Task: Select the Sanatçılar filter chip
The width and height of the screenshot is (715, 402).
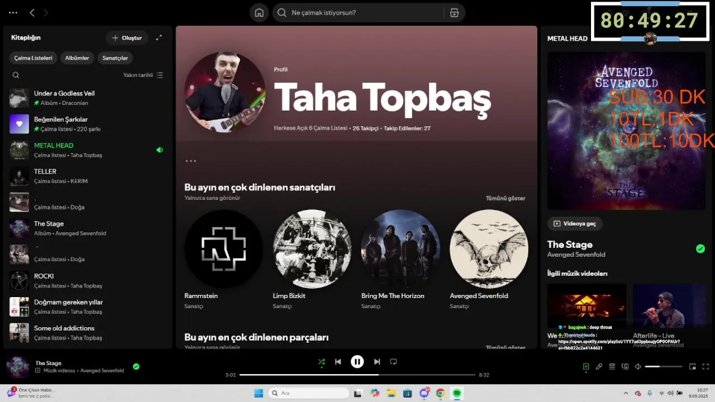Action: point(115,58)
